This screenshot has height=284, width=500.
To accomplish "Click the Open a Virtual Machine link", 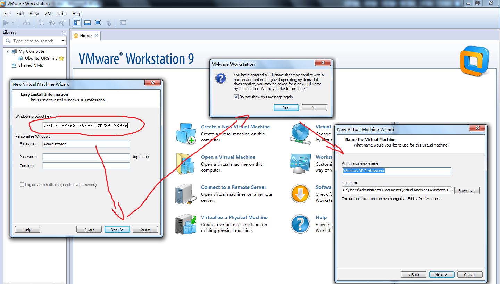I will (x=228, y=157).
